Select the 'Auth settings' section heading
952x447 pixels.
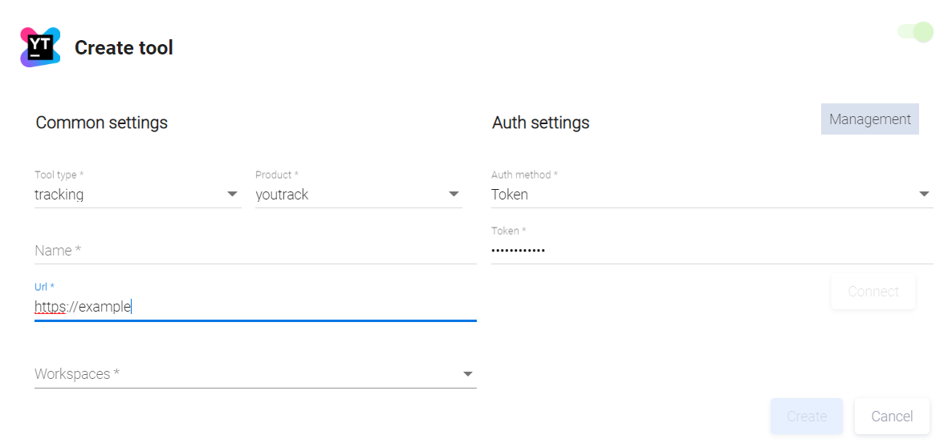click(x=540, y=123)
